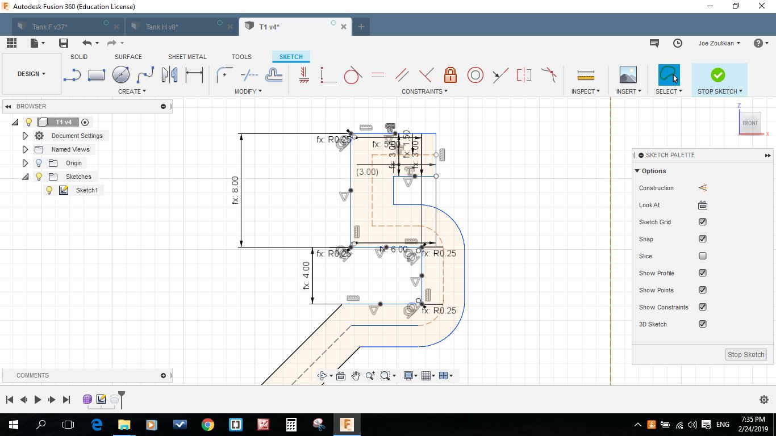Collapse the Options section in Sketch Palette
776x436 pixels.
tap(637, 171)
